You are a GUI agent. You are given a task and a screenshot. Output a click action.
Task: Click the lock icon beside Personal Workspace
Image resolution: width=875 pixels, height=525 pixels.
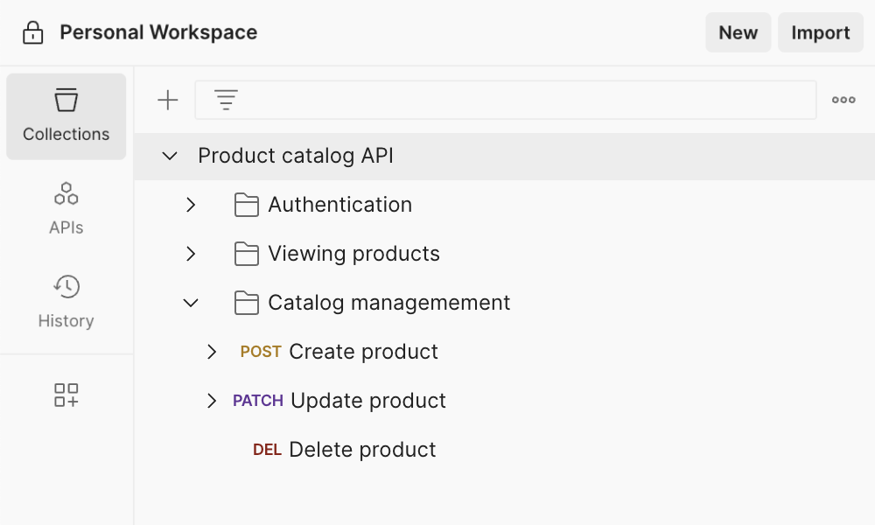click(x=31, y=31)
